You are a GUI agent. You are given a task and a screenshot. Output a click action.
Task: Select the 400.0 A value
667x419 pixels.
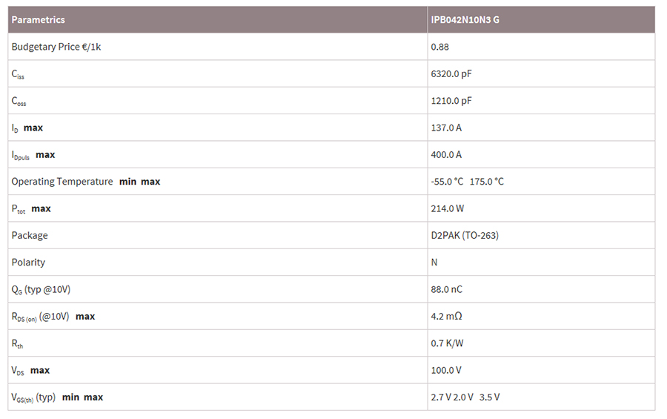(446, 154)
